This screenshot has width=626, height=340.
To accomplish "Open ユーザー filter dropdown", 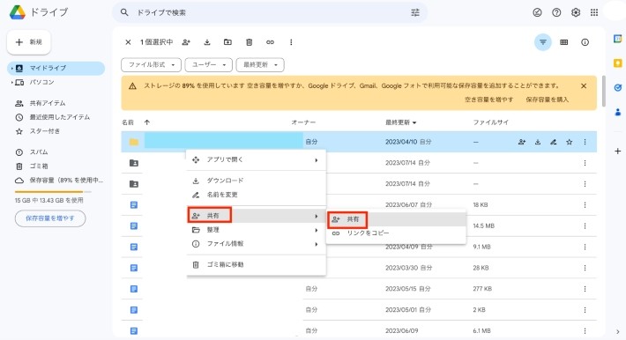I will point(209,64).
